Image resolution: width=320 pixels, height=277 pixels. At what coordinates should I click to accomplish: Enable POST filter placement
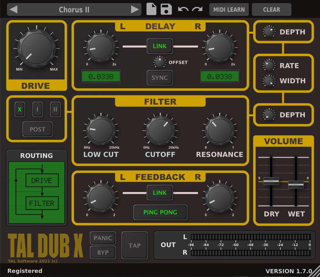point(37,129)
